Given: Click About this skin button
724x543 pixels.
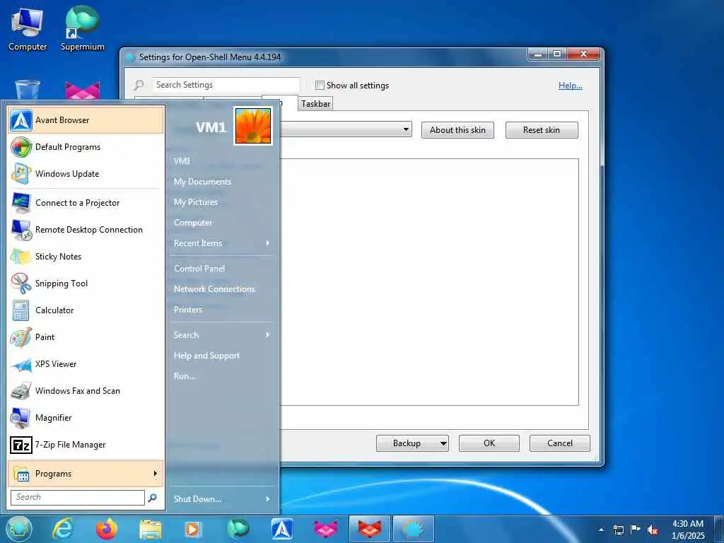Looking at the screenshot, I should pyautogui.click(x=457, y=130).
